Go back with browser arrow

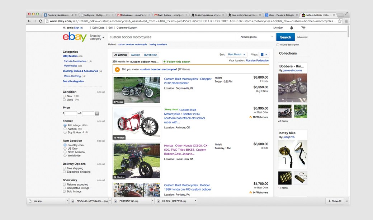(x=29, y=21)
